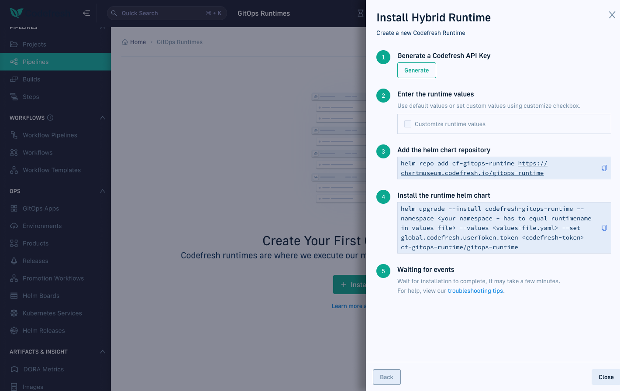Screen dimensions: 620x391
Task: Click the Install runtime button behind the panel
Action: 349,285
